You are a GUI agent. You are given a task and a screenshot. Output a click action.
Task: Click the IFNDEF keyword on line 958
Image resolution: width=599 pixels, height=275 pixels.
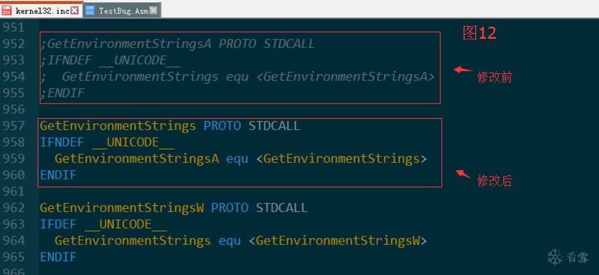[x=62, y=142]
